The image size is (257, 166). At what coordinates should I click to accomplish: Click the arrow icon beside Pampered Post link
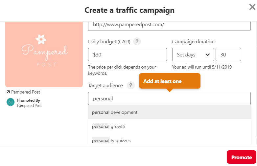(x=8, y=92)
